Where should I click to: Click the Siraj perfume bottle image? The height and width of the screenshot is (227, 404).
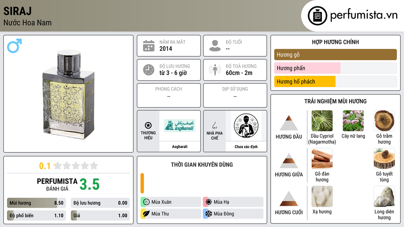69,95
